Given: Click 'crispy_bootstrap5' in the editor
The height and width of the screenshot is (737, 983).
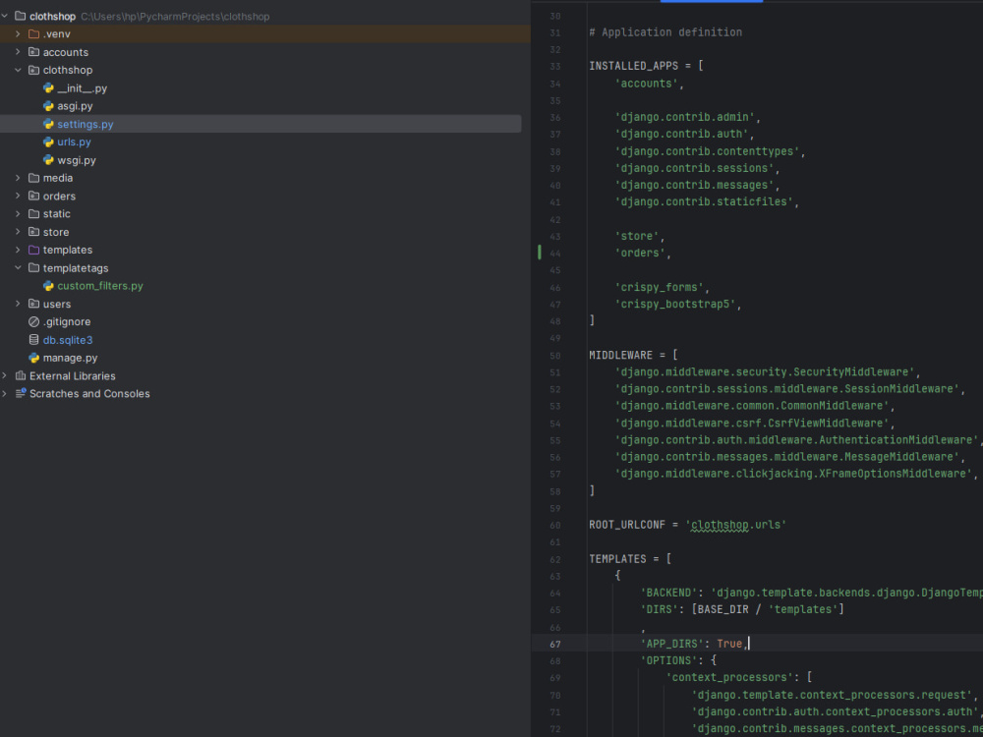Looking at the screenshot, I should point(675,305).
